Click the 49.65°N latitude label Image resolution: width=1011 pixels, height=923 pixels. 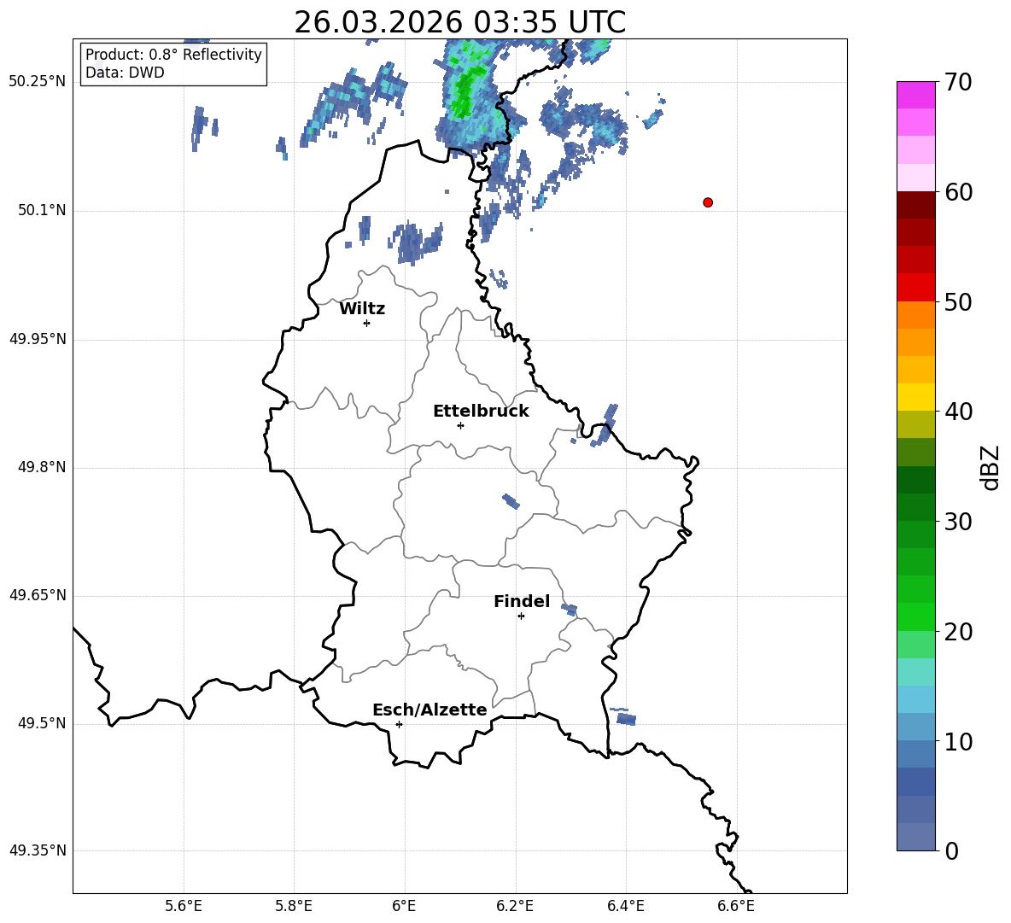pyautogui.click(x=37, y=594)
